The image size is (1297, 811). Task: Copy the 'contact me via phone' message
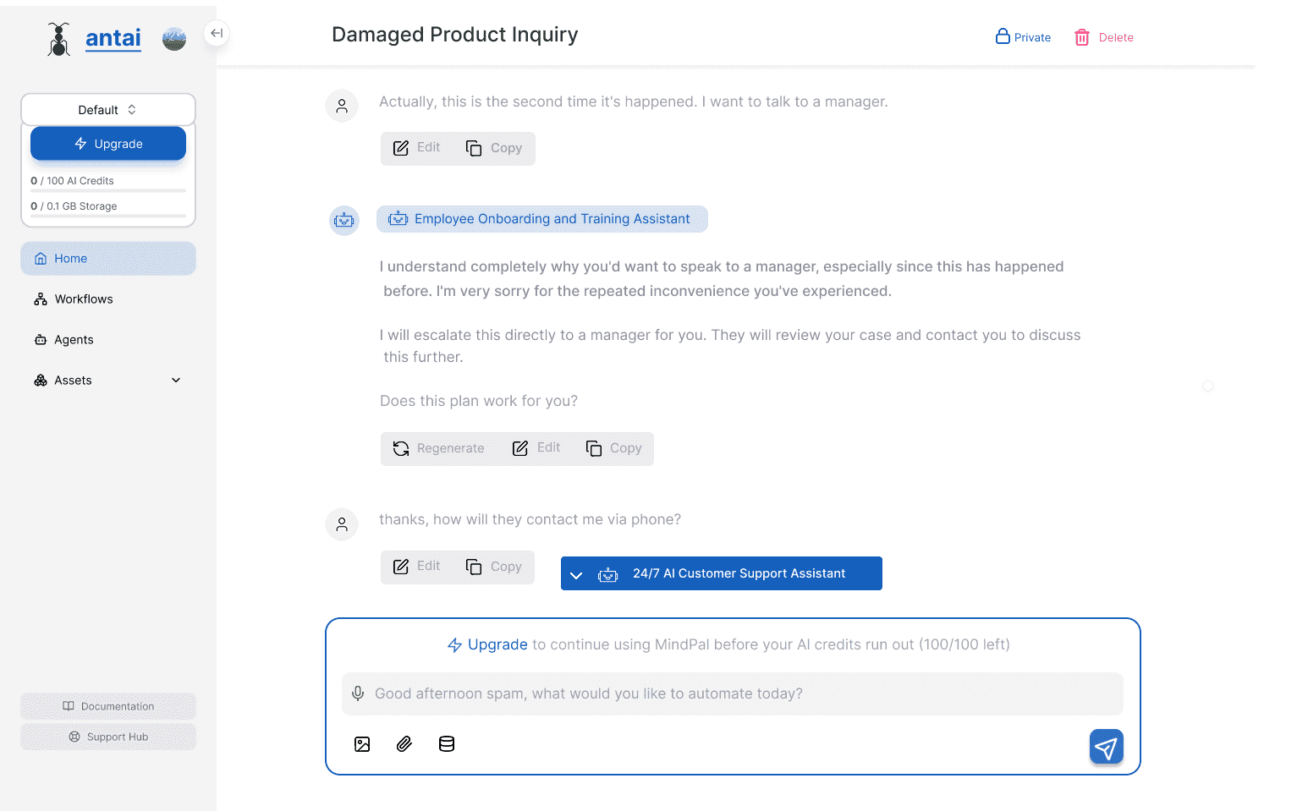click(x=494, y=567)
